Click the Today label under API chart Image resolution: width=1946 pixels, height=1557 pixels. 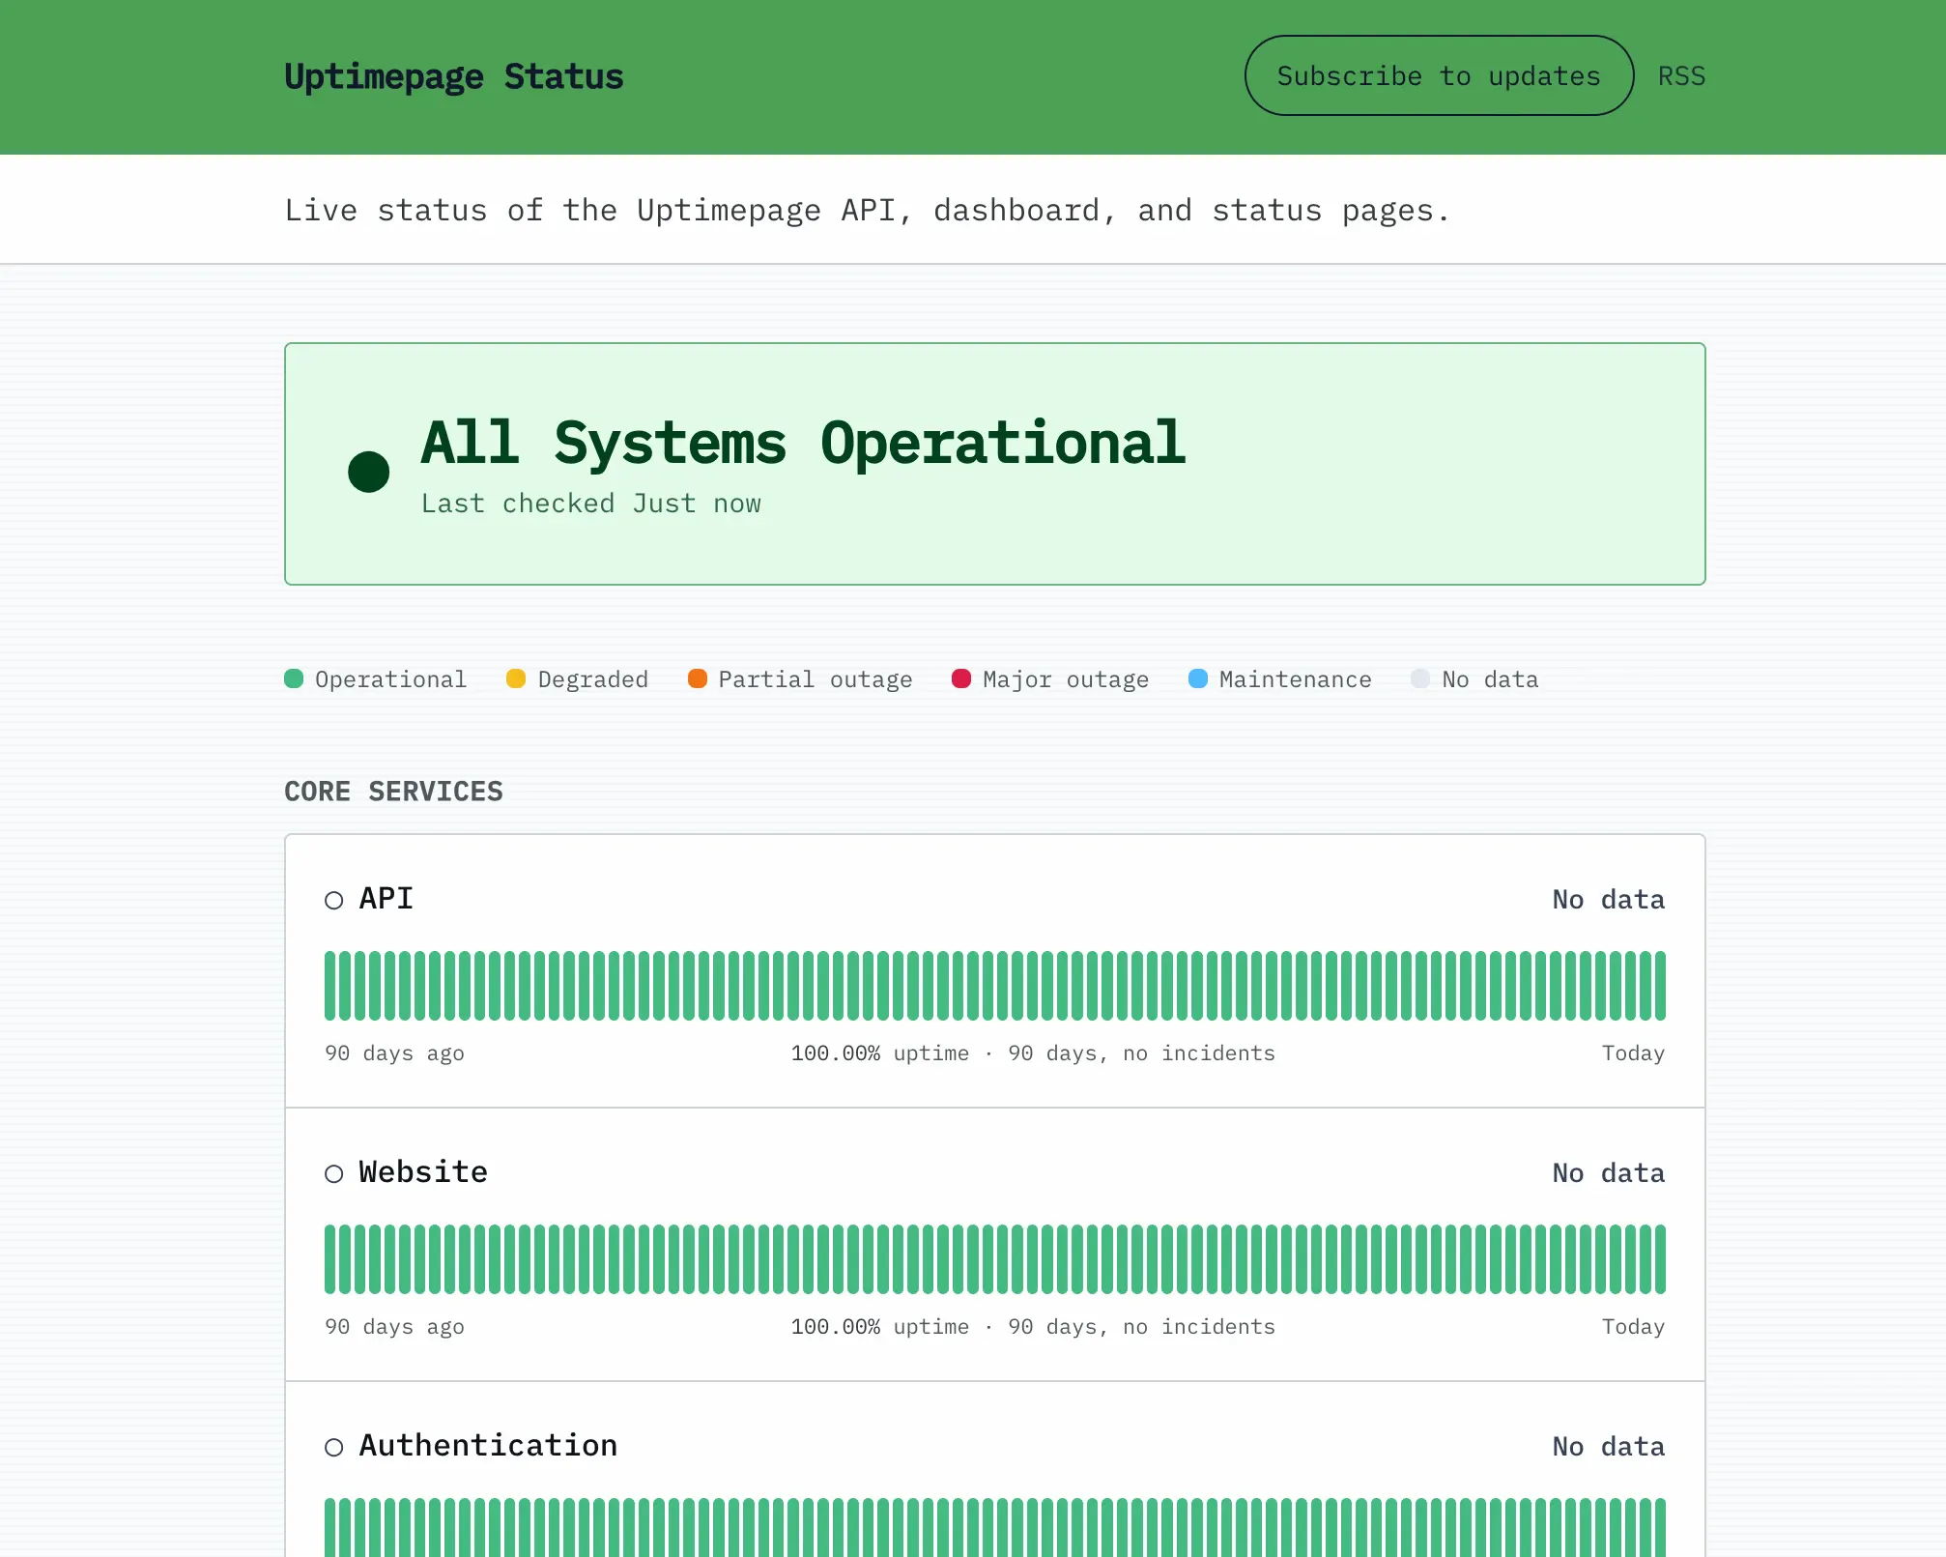(x=1633, y=1053)
